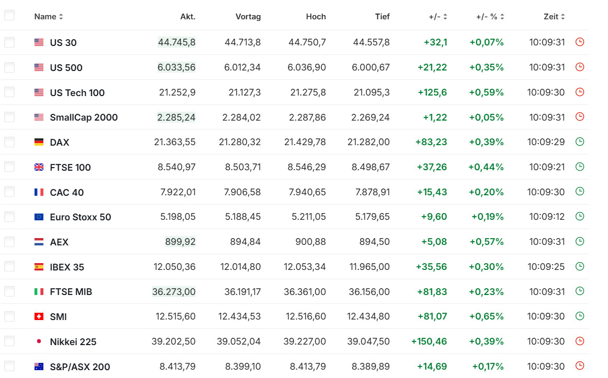Image resolution: width=608 pixels, height=378 pixels.
Task: Open the Euro Stoxx 50 index page
Action: pos(81,217)
